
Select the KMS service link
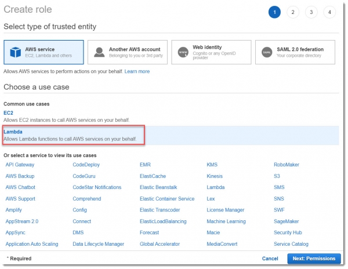[212, 165]
